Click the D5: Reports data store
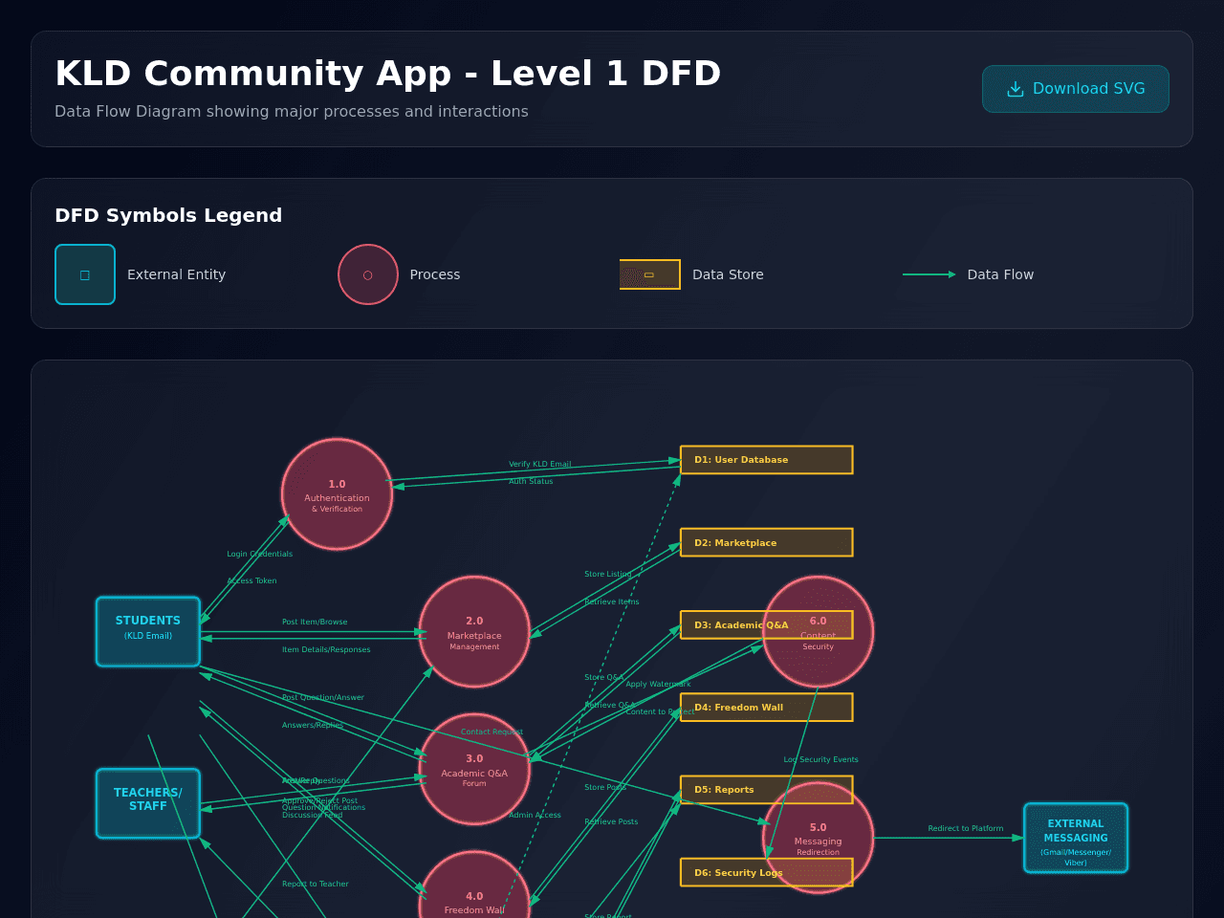 click(767, 790)
